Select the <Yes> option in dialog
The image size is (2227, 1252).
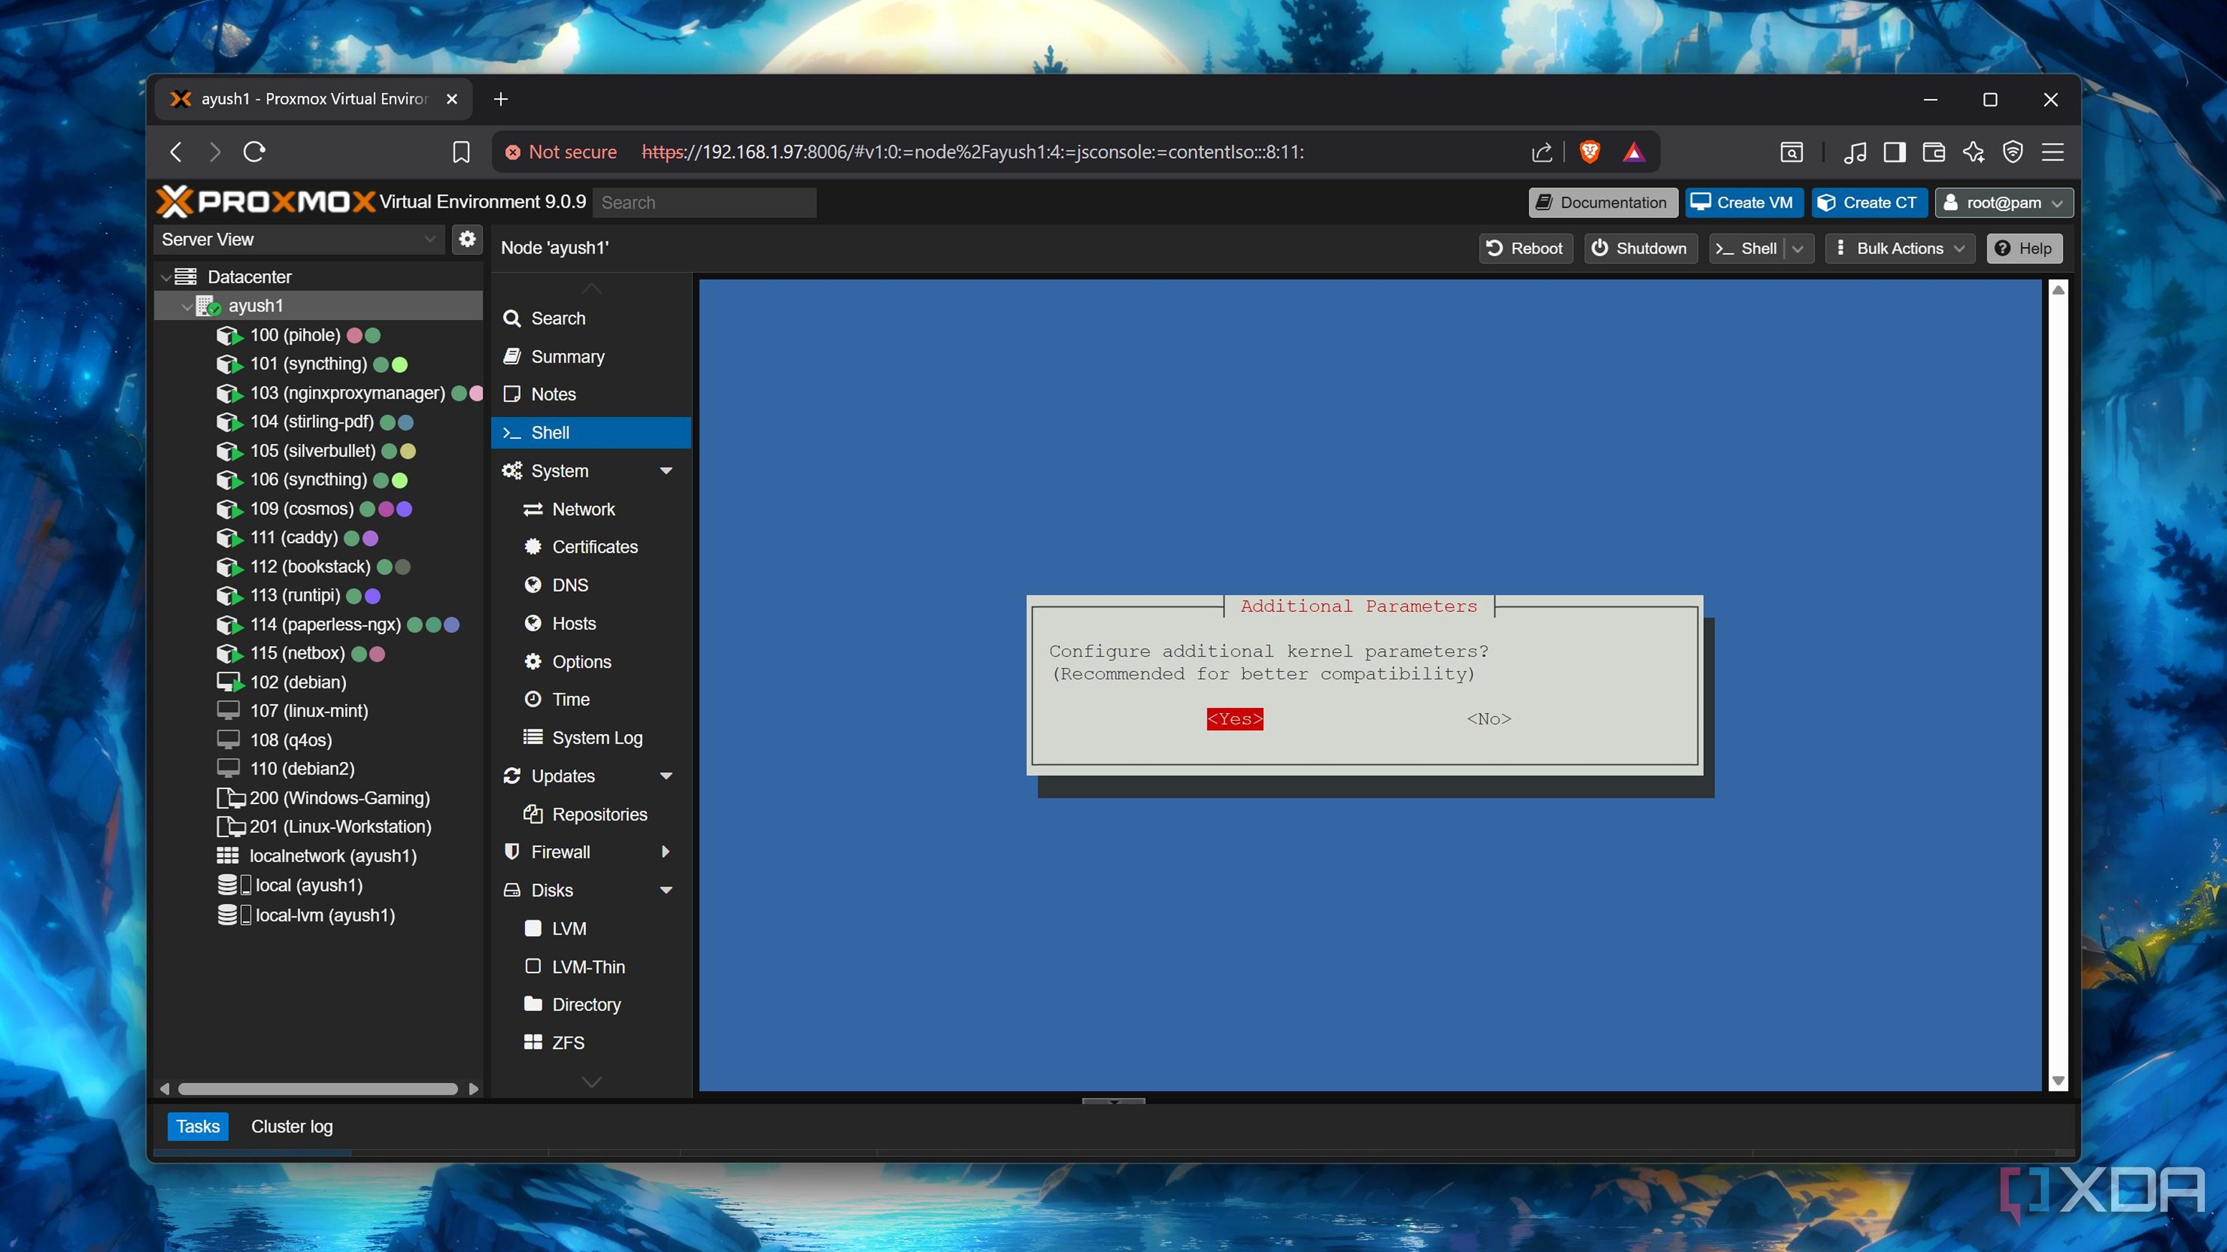1235,719
